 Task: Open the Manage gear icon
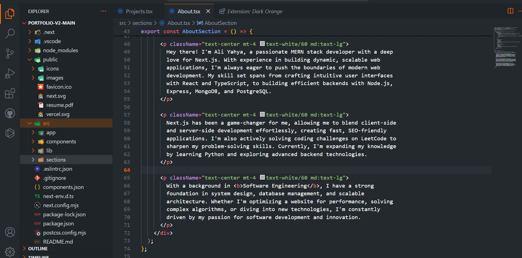point(10,251)
